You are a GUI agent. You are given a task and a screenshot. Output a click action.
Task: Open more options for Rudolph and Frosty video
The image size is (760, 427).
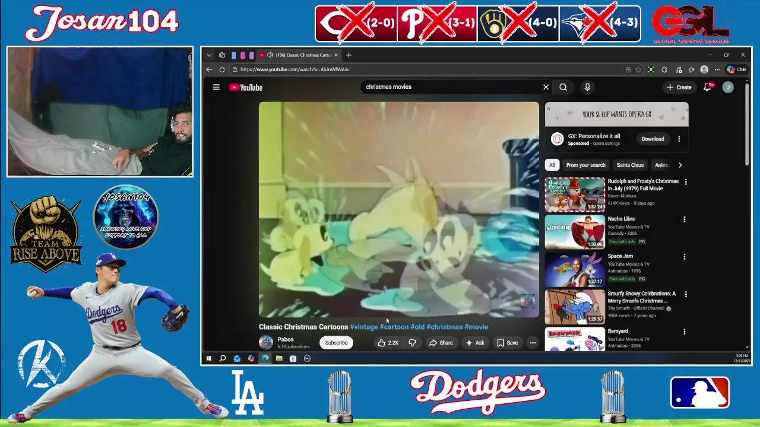tap(686, 182)
